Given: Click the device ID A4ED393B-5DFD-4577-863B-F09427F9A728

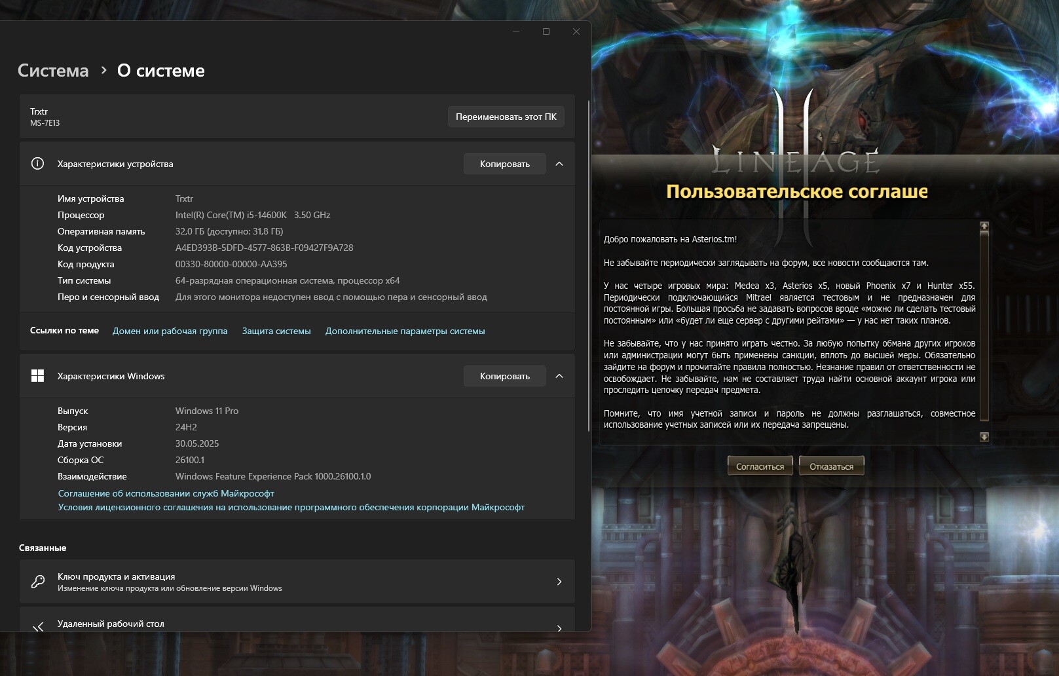Looking at the screenshot, I should click(264, 248).
